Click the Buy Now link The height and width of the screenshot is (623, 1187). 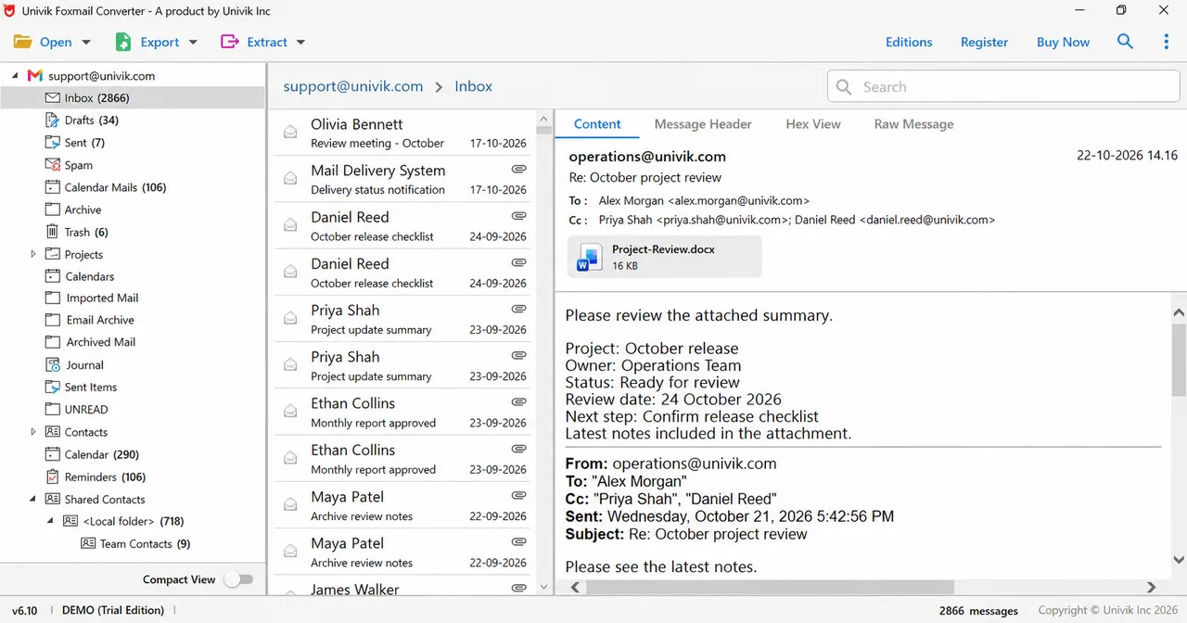(x=1063, y=42)
